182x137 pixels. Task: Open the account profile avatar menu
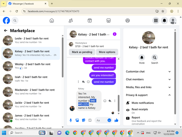173,20
